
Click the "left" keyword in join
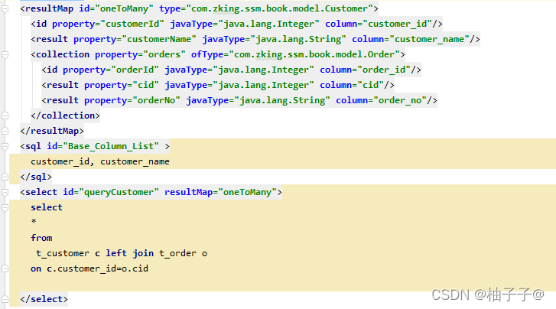[x=116, y=253]
